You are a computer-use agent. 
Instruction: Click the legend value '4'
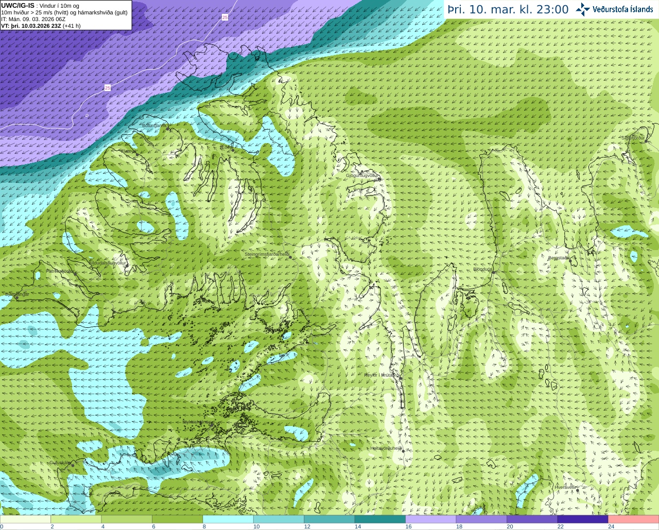102,526
